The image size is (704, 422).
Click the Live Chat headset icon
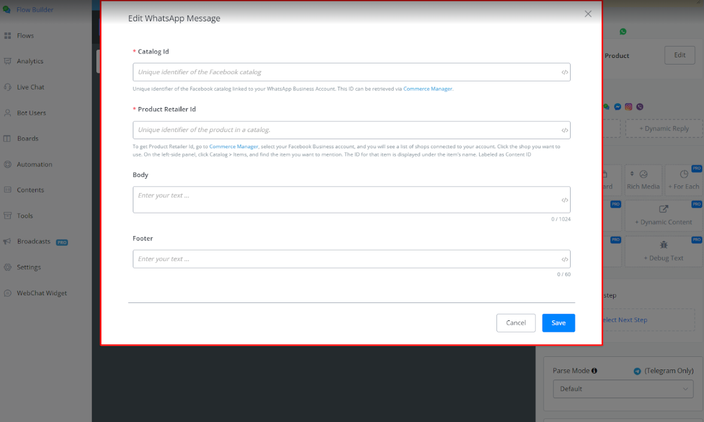pos(8,87)
